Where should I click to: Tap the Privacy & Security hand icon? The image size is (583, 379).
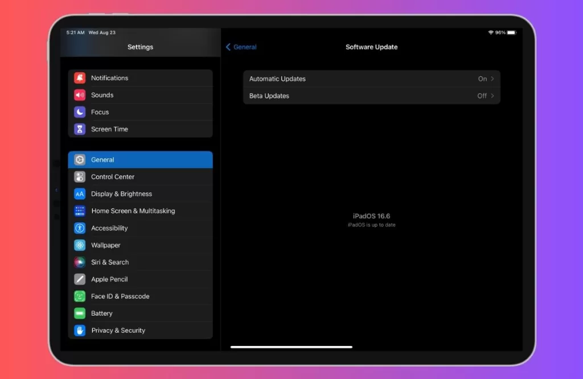point(80,331)
